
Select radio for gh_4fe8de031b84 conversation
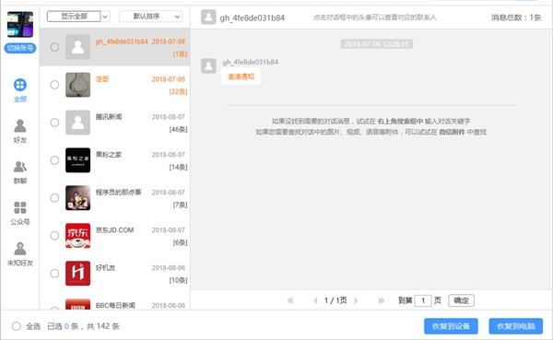pos(54,47)
